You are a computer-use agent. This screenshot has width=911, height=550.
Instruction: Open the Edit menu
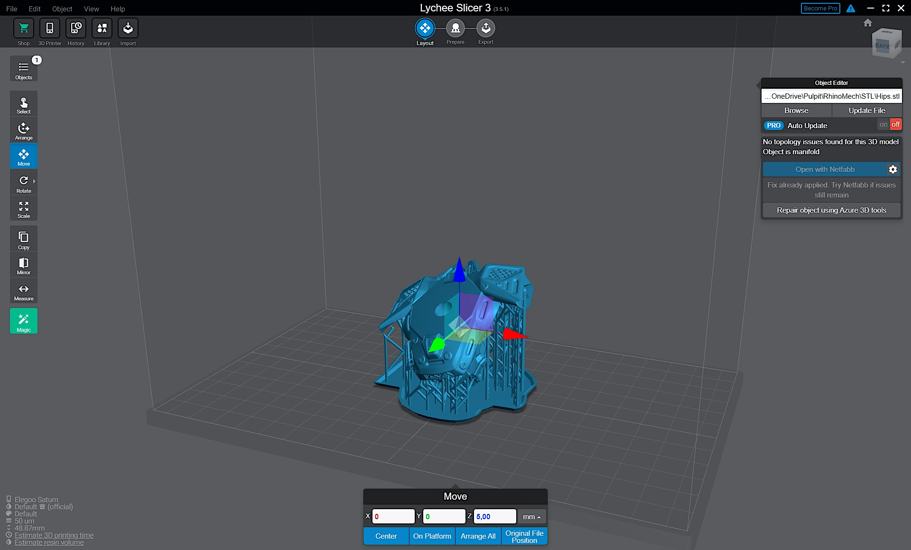tap(35, 9)
